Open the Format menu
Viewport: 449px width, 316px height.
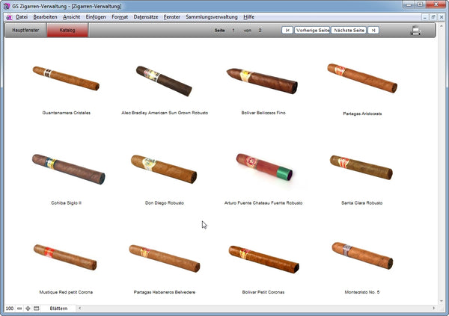pyautogui.click(x=120, y=17)
